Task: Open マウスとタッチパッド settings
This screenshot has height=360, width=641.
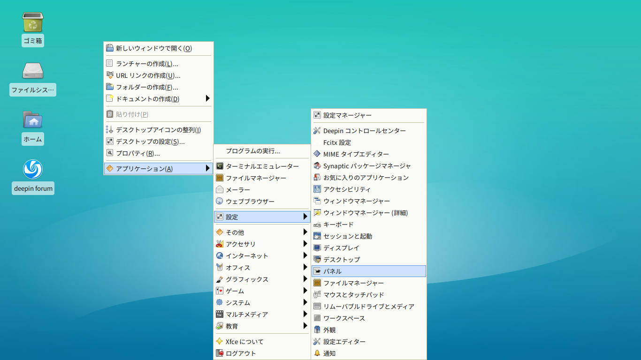Action: click(x=369, y=295)
